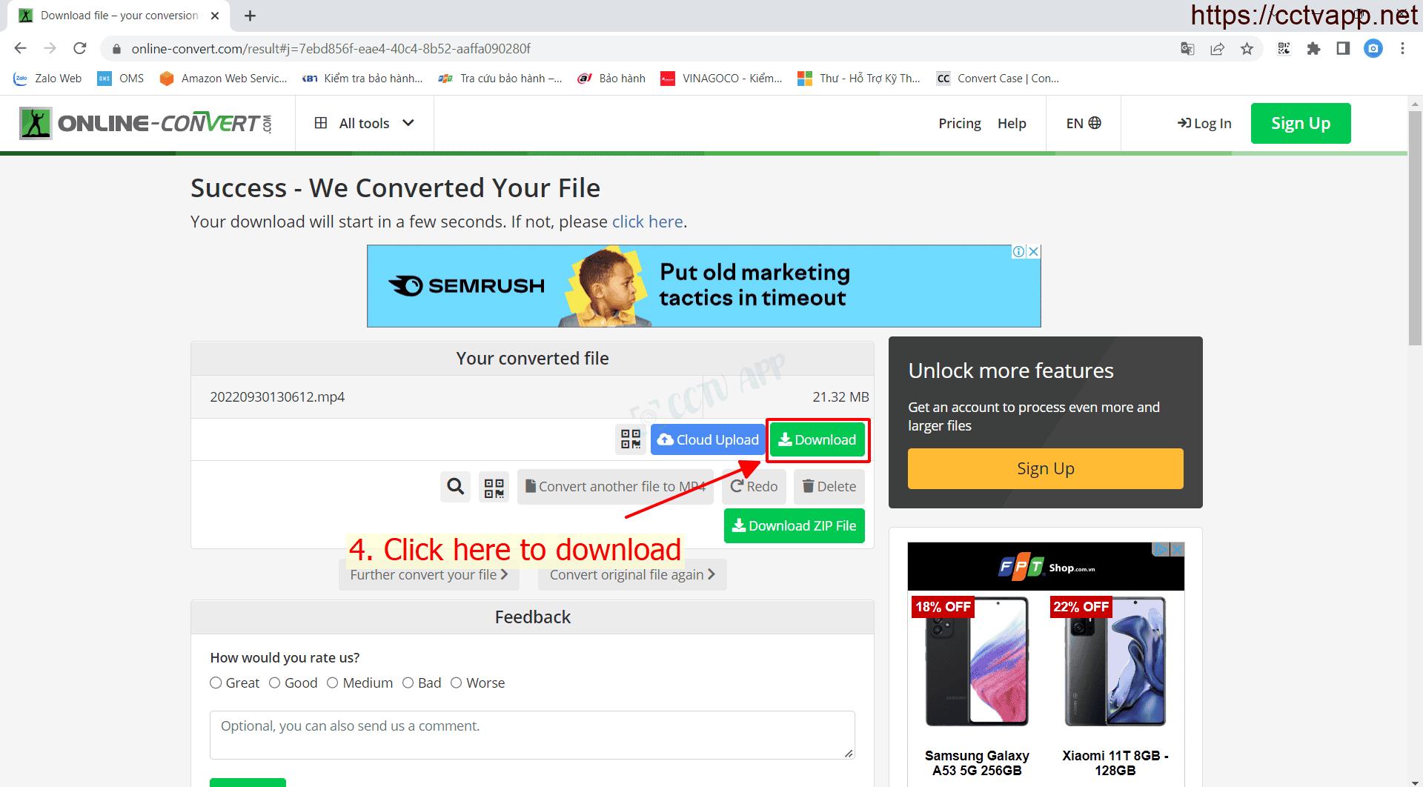
Task: Click the Online-Convert logo
Action: pos(146,123)
